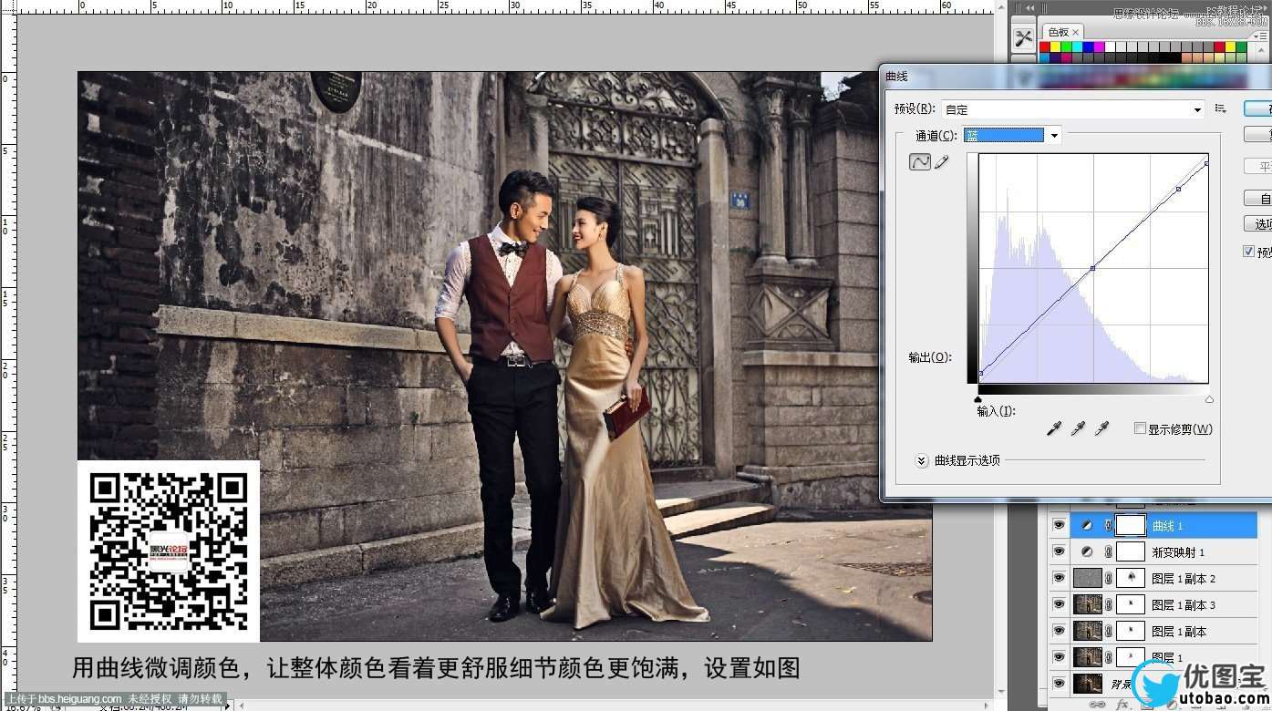Click the 自动 auto button in Curves

1259,198
